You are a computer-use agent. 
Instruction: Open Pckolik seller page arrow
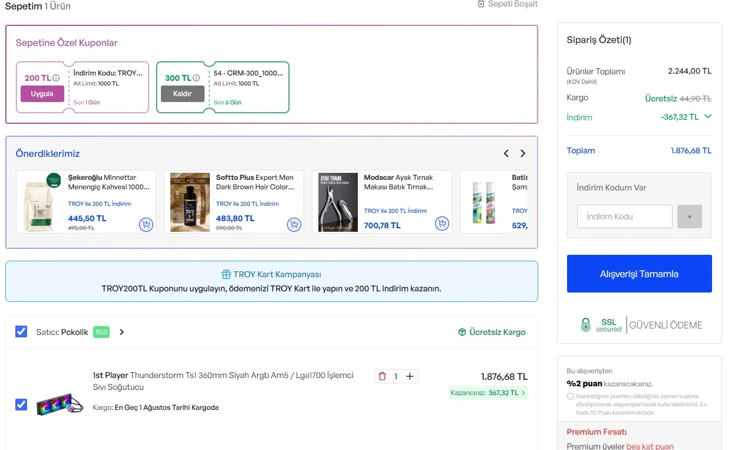pyautogui.click(x=121, y=332)
